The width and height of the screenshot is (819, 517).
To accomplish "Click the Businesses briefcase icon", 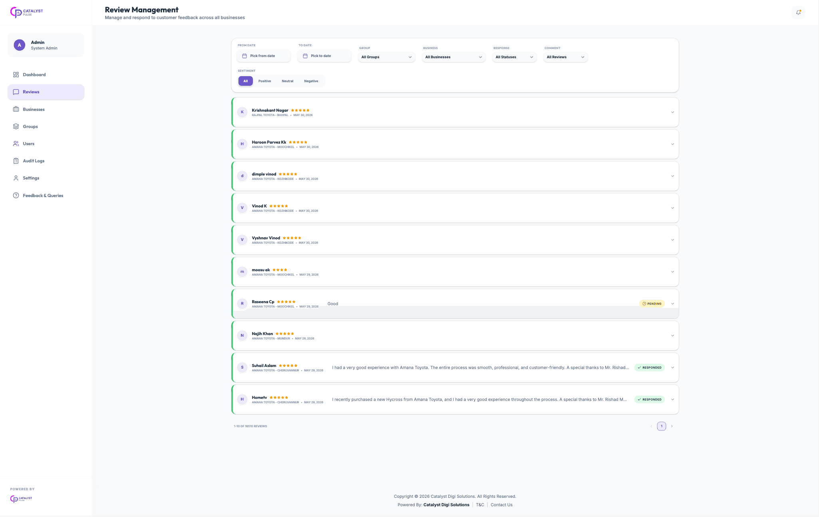I will (x=16, y=109).
